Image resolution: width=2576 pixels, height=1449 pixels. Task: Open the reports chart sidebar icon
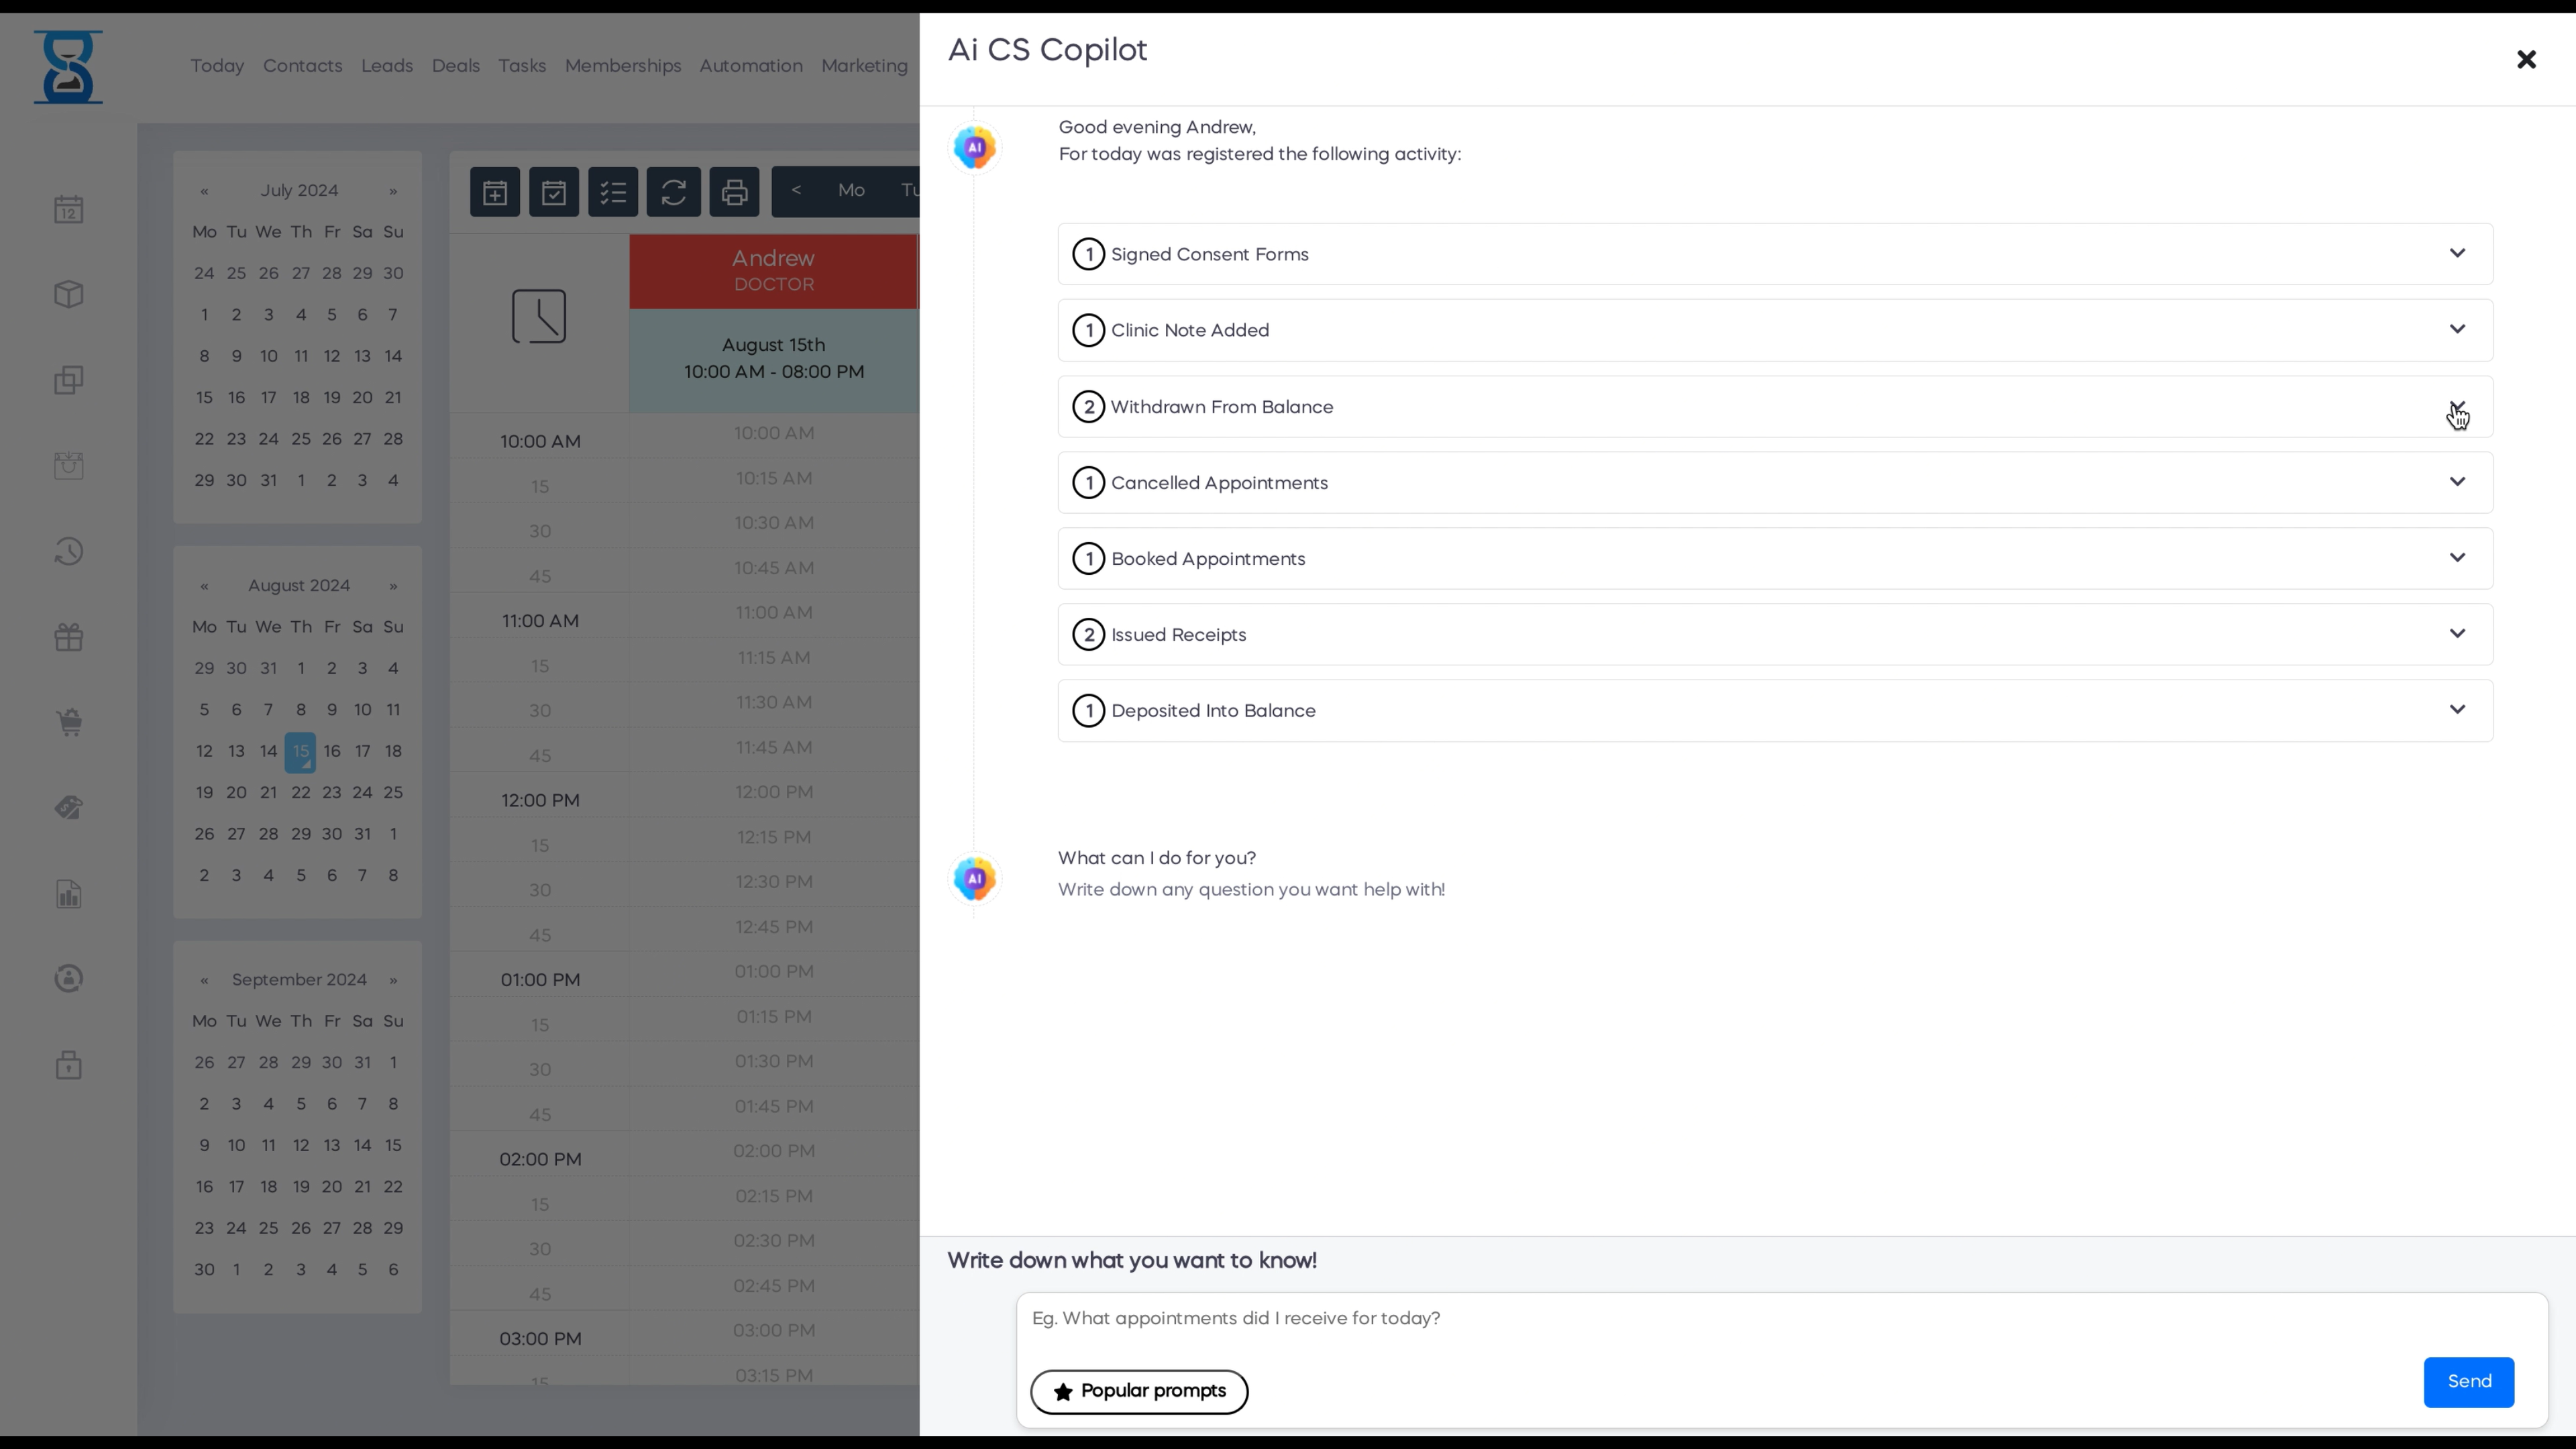coord(69,894)
